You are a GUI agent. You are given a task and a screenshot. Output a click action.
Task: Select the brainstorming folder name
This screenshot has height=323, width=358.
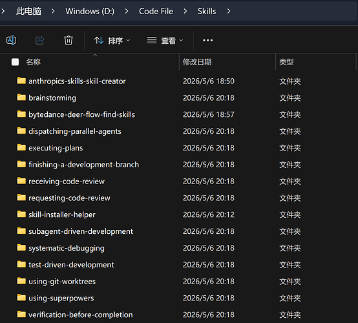point(52,98)
